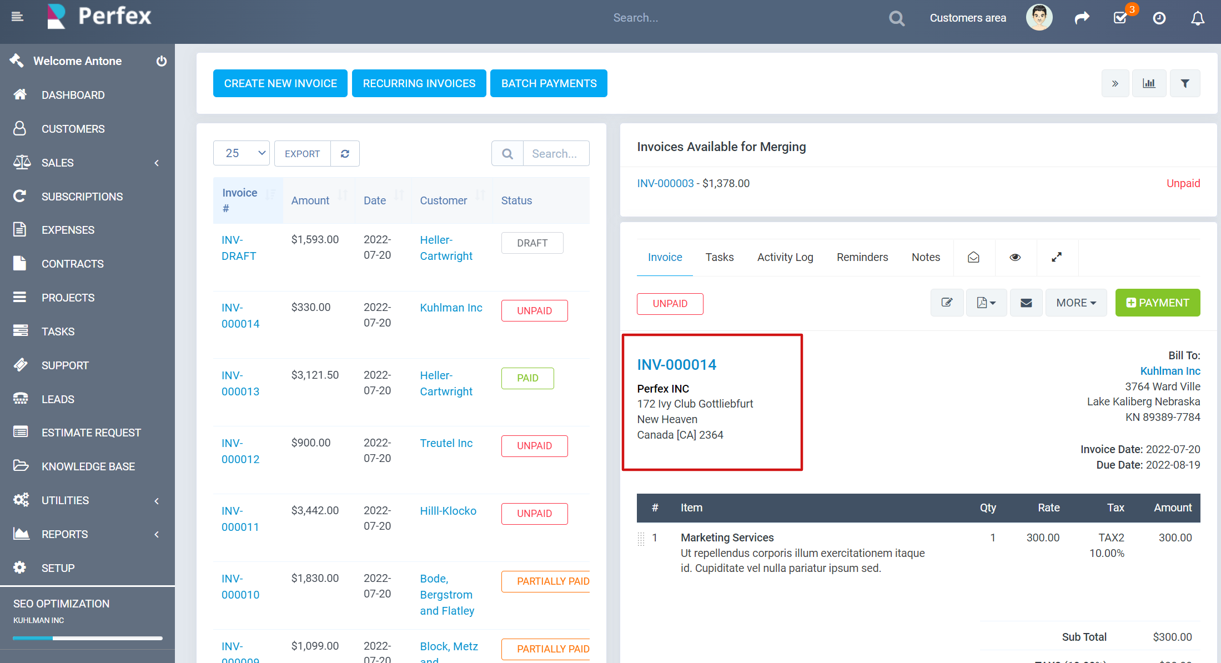1221x663 pixels.
Task: Open the INV-000003 merge invoice link
Action: [x=665, y=183]
